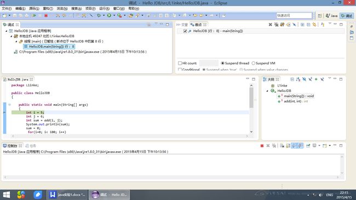
Task: Remove selected breakpoint with the X icon
Action: (x=270, y=25)
